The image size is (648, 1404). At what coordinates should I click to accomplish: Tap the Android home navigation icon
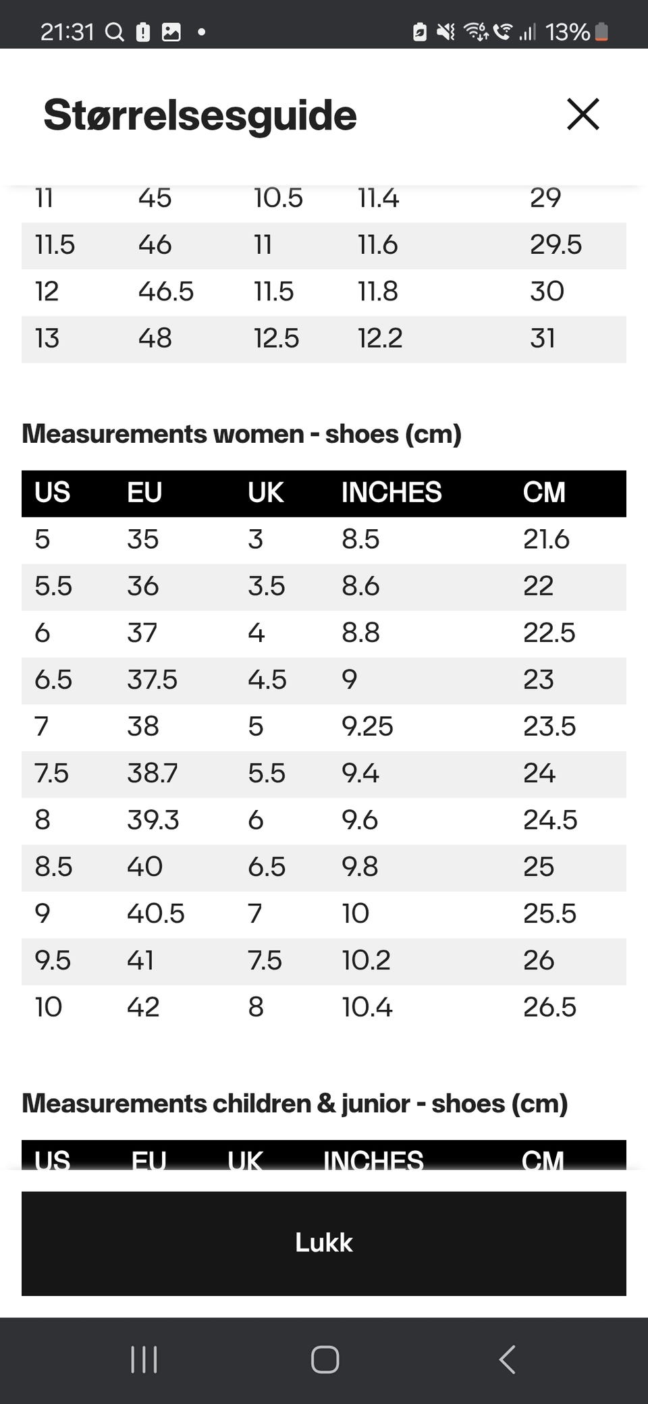pyautogui.click(x=325, y=1359)
